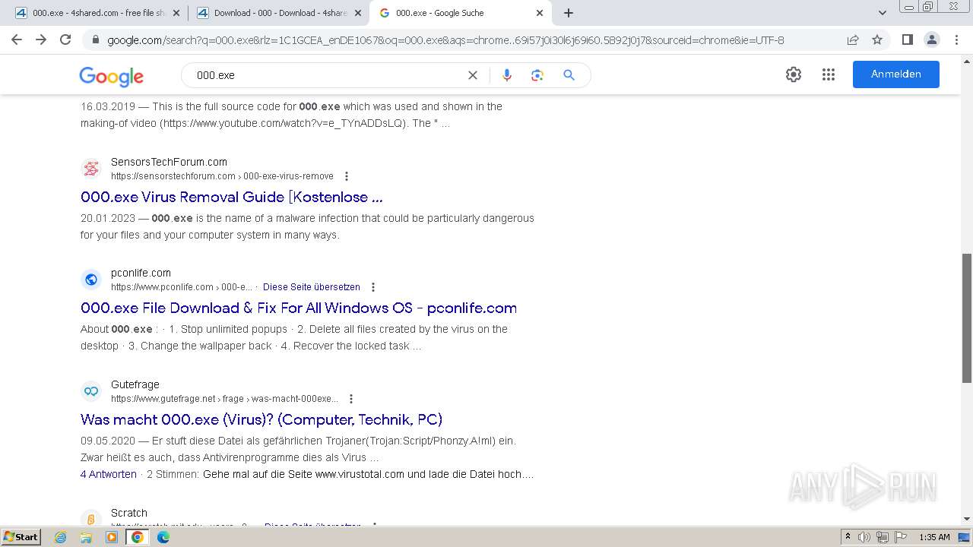Image resolution: width=973 pixels, height=547 pixels.
Task: Open Internet Explorer from the taskbar
Action: [61, 537]
